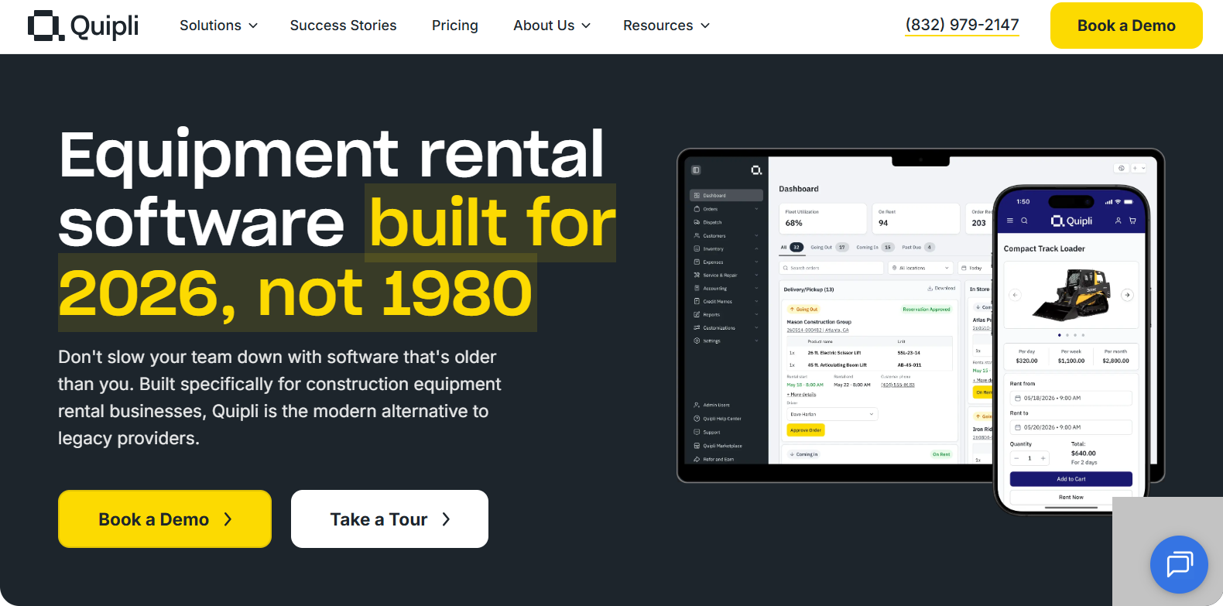Expand the Customers chevron in sidebar

click(x=756, y=235)
